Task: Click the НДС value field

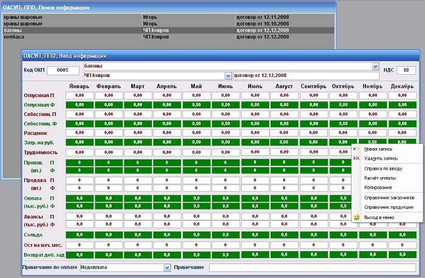Action: 406,70
